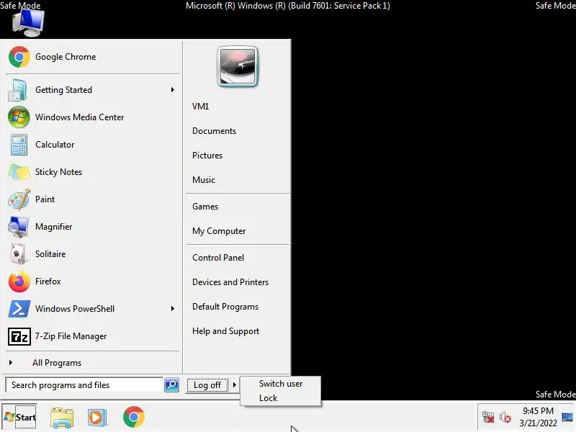
Task: Launch Firefox from its icon
Action: 19,282
